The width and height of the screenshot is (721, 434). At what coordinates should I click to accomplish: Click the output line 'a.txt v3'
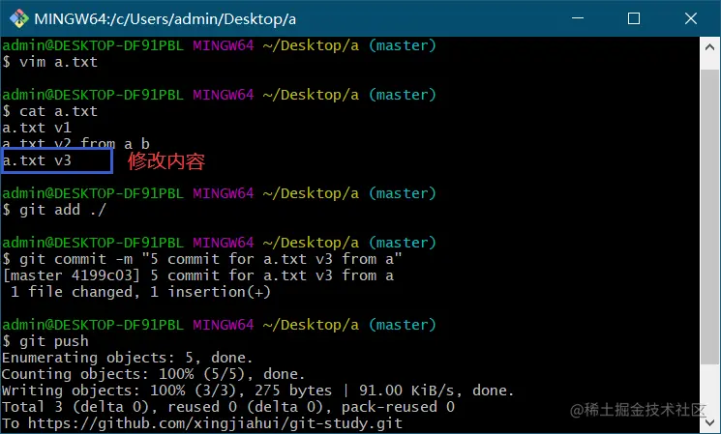[x=37, y=160]
